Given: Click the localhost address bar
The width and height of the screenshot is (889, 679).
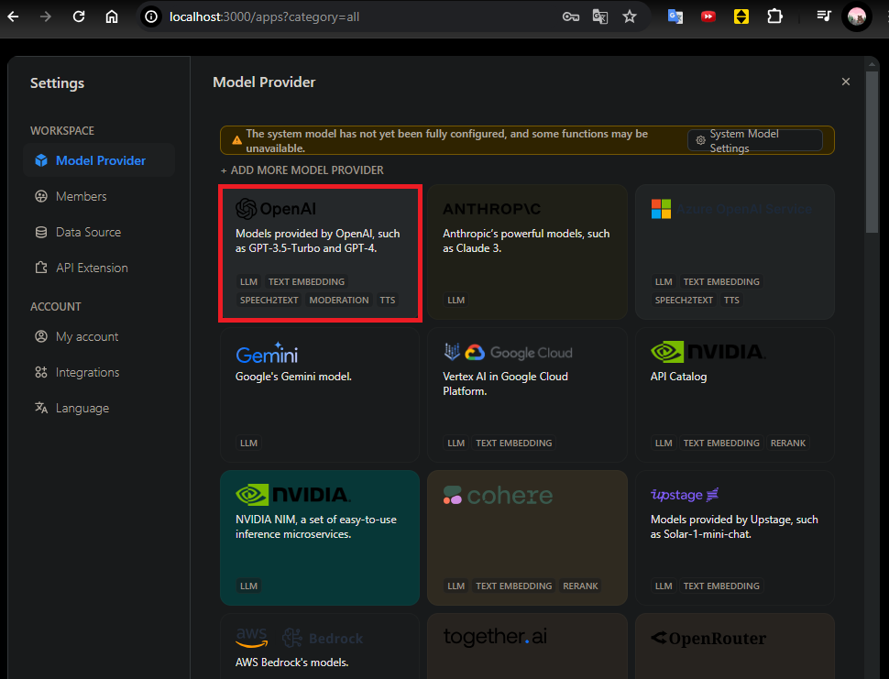Looking at the screenshot, I should (x=264, y=17).
